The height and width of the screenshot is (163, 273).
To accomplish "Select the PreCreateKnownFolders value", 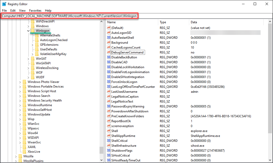I will pos(128,116).
